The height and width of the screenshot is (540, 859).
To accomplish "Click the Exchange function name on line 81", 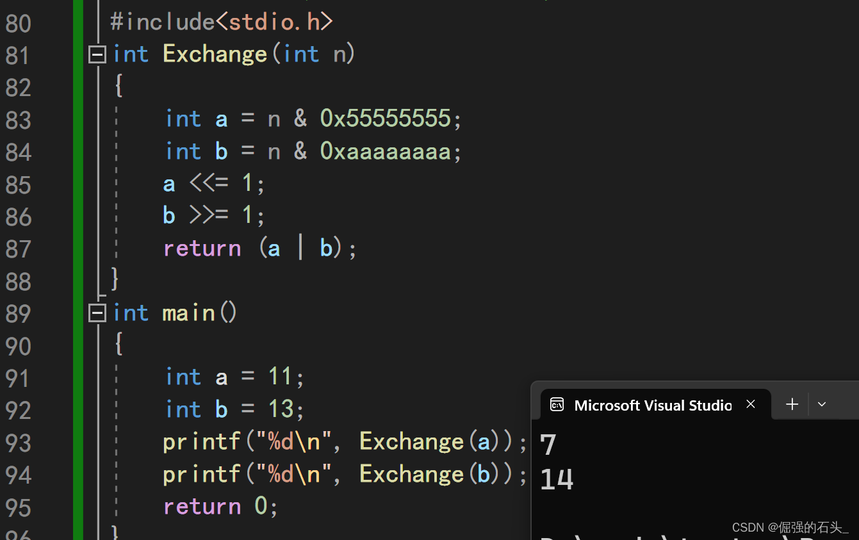I will click(215, 54).
